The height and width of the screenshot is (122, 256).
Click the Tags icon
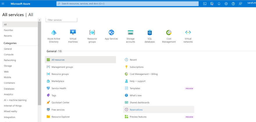48,95
